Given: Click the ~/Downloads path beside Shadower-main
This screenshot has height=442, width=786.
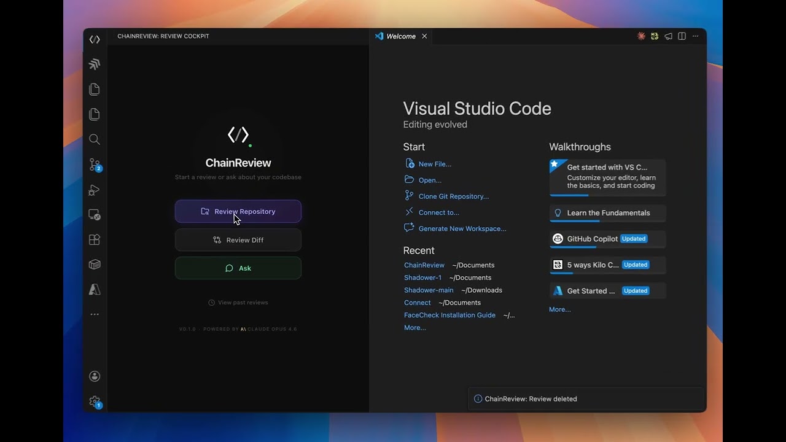Looking at the screenshot, I should coord(481,290).
